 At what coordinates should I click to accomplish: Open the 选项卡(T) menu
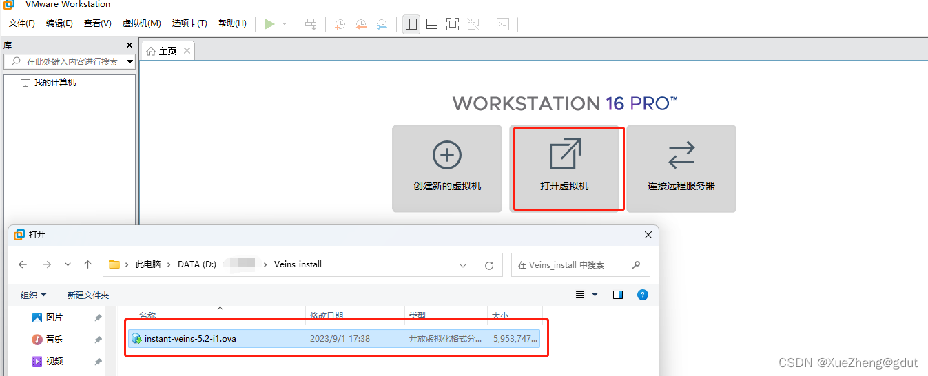[189, 23]
